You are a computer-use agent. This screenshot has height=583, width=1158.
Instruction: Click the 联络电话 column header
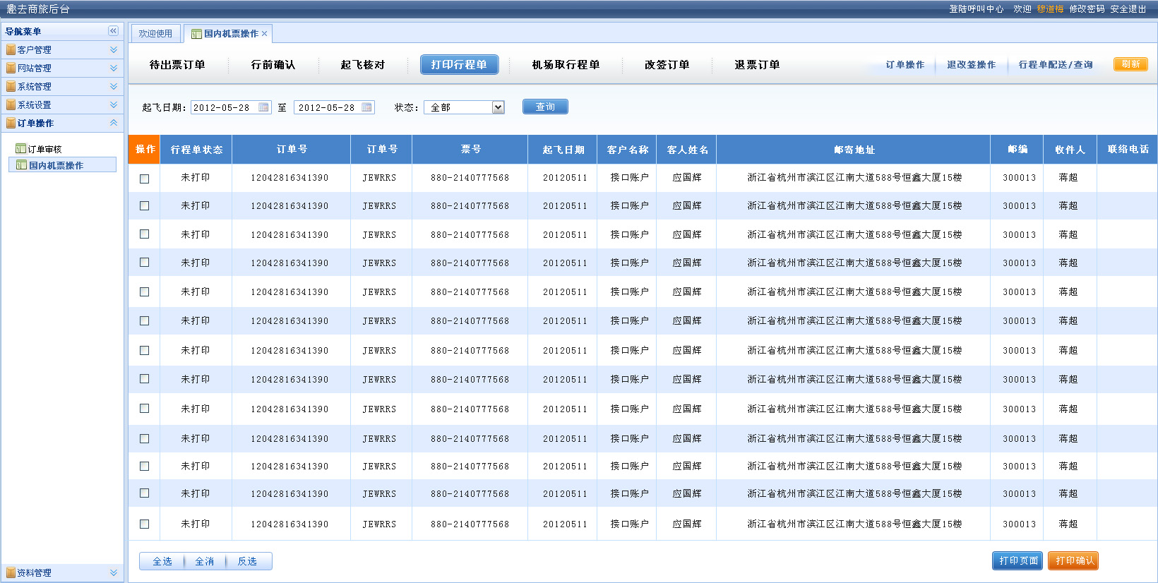click(x=1128, y=150)
